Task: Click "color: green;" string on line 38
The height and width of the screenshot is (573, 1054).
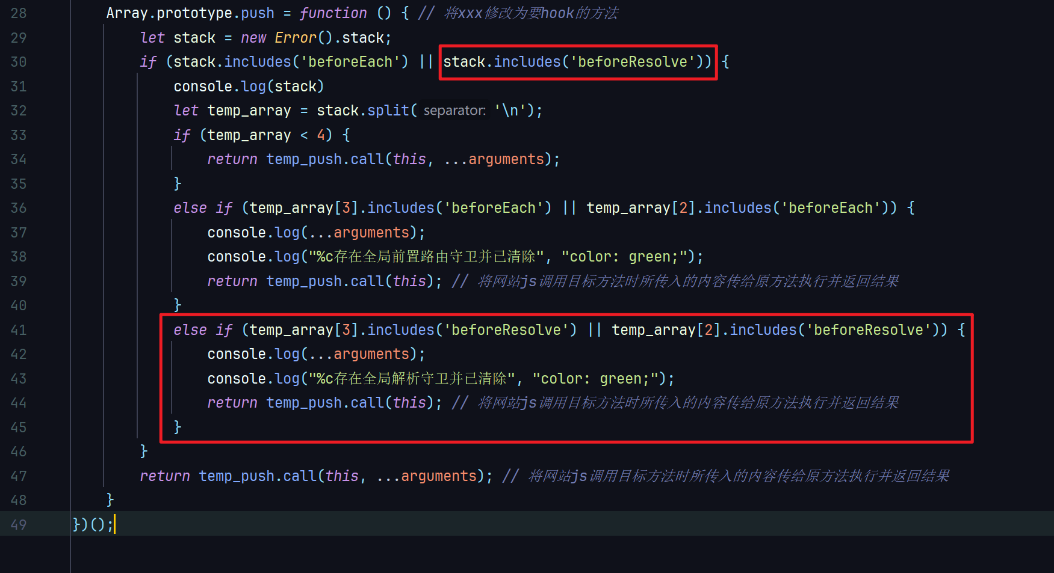Action: 624,257
